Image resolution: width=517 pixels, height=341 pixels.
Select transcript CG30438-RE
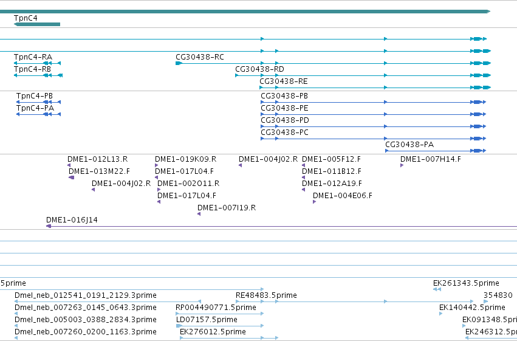tap(284, 81)
